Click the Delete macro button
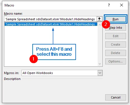 116,53
